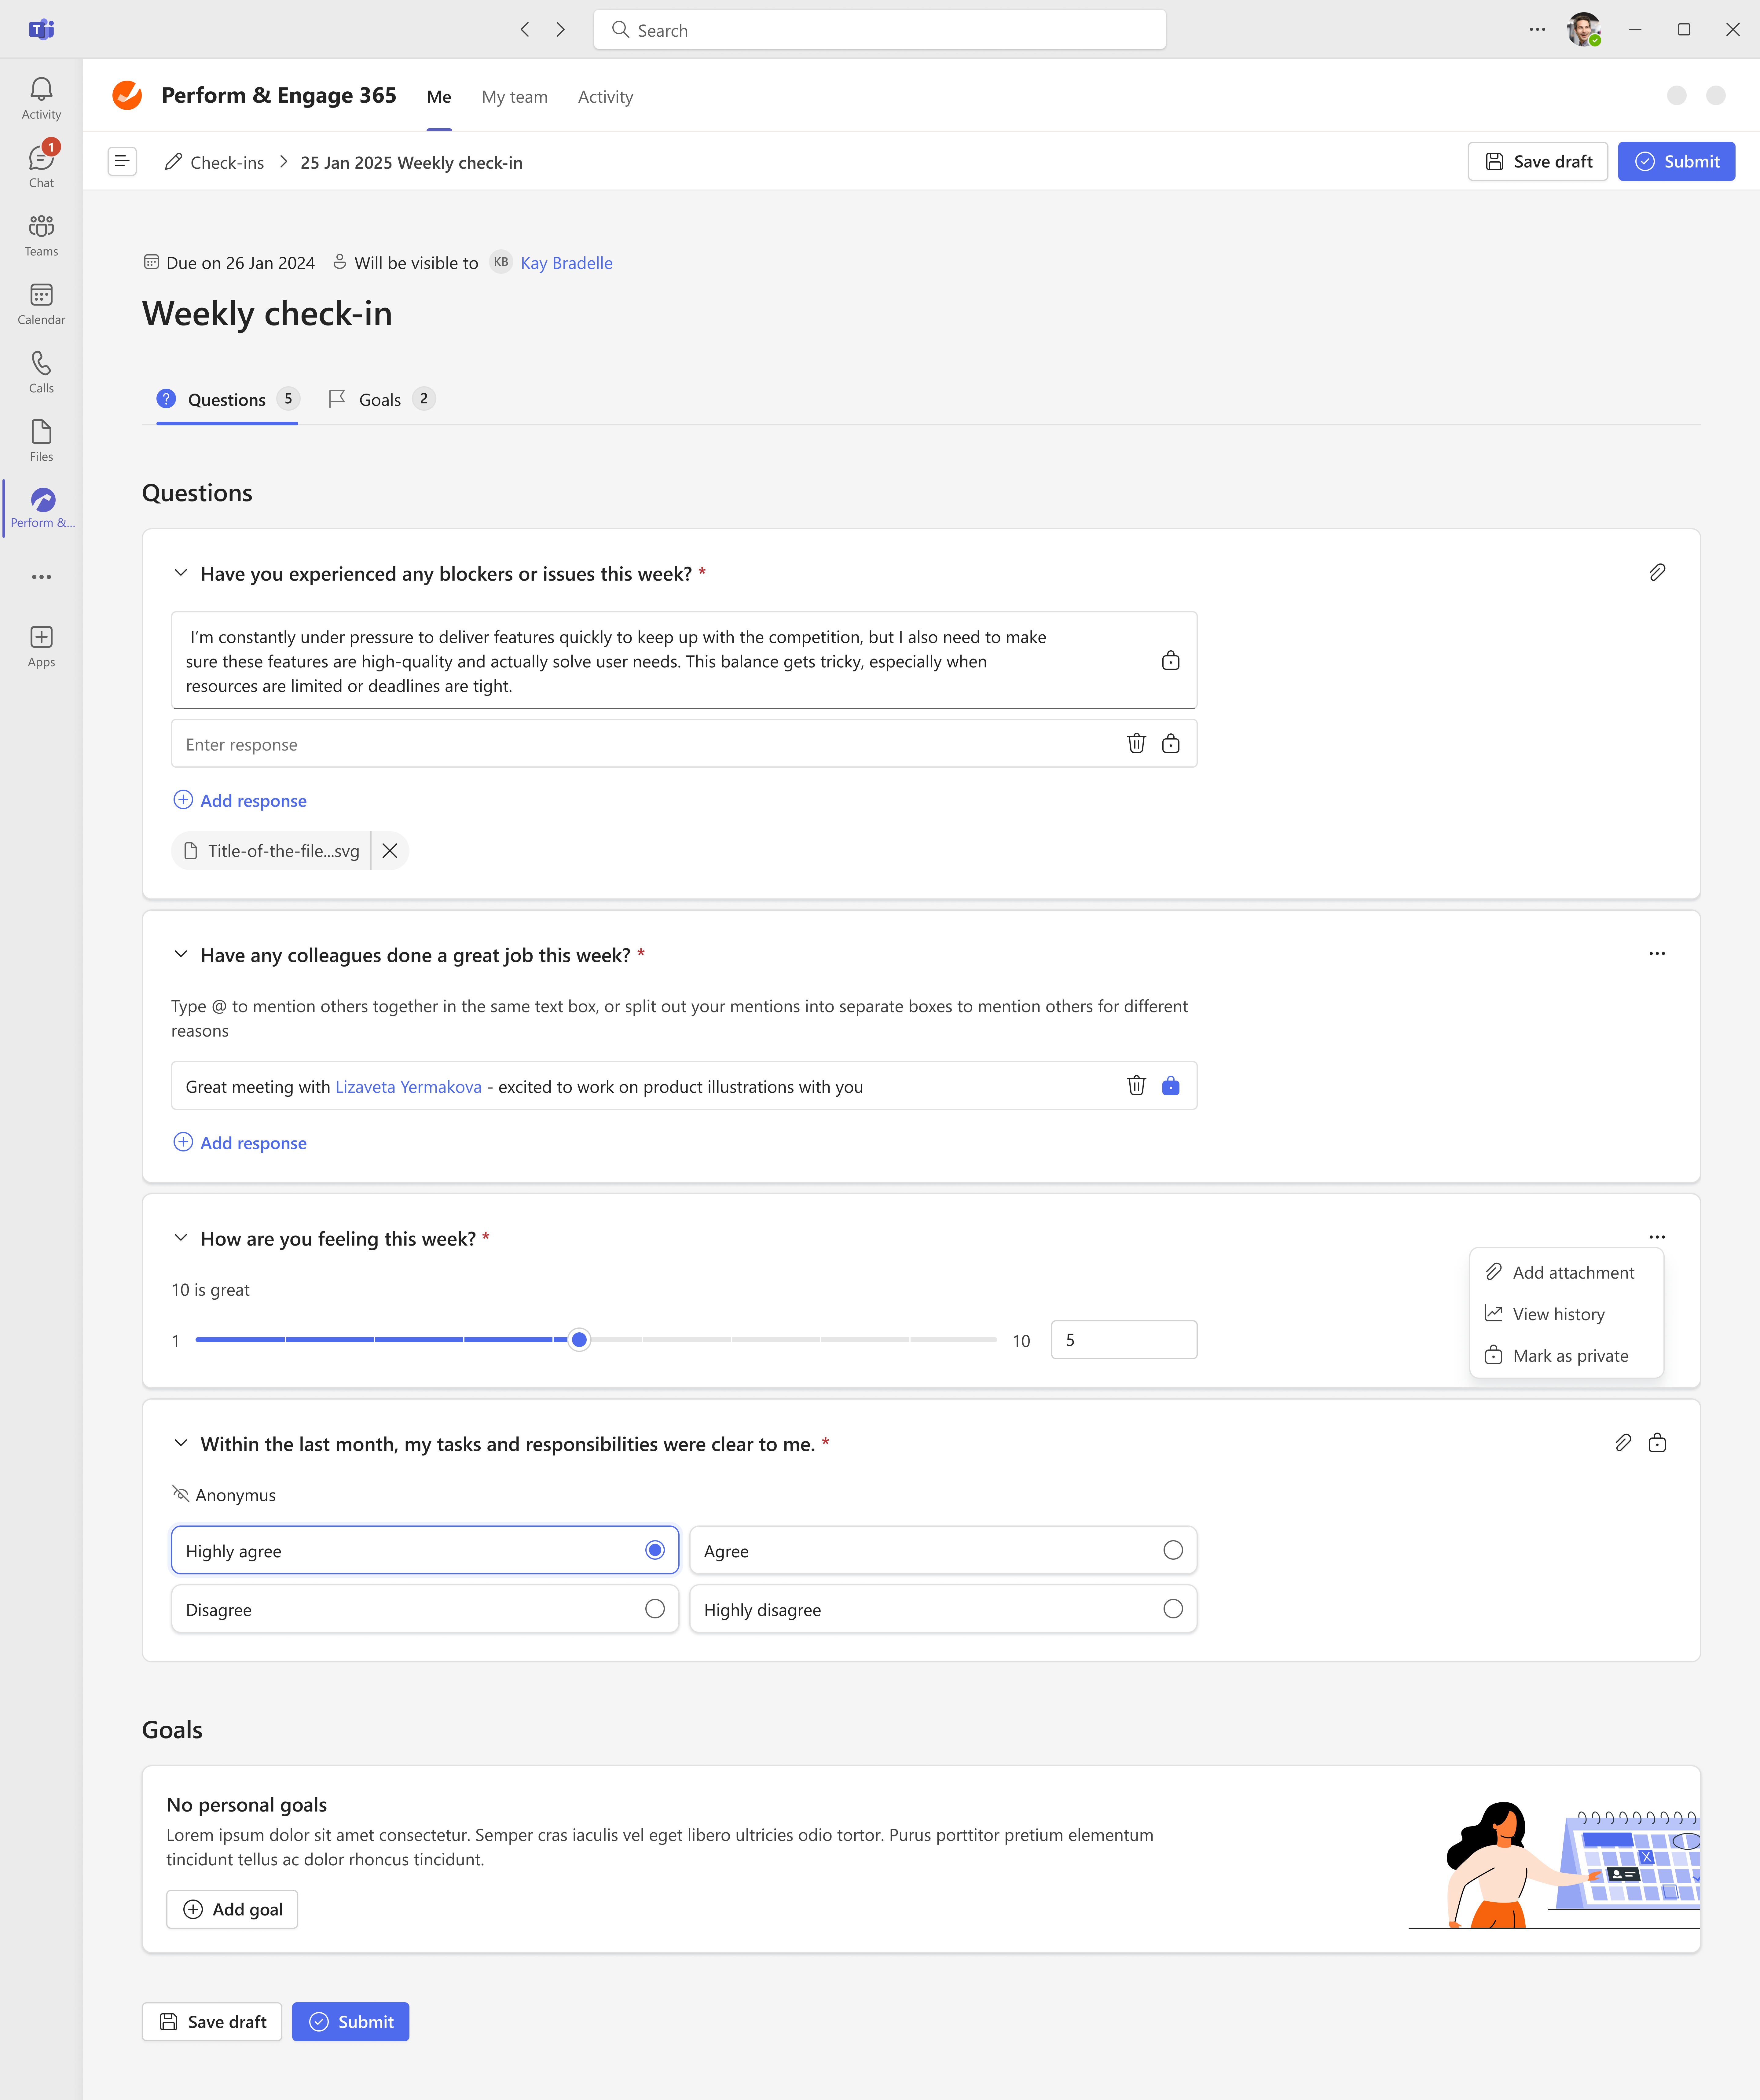Open more options for colleagues question

1657,954
